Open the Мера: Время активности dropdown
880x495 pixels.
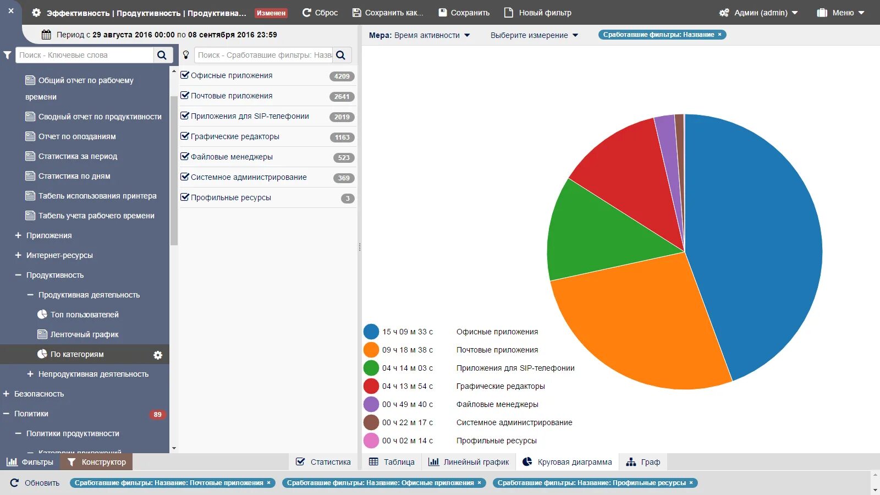click(420, 35)
